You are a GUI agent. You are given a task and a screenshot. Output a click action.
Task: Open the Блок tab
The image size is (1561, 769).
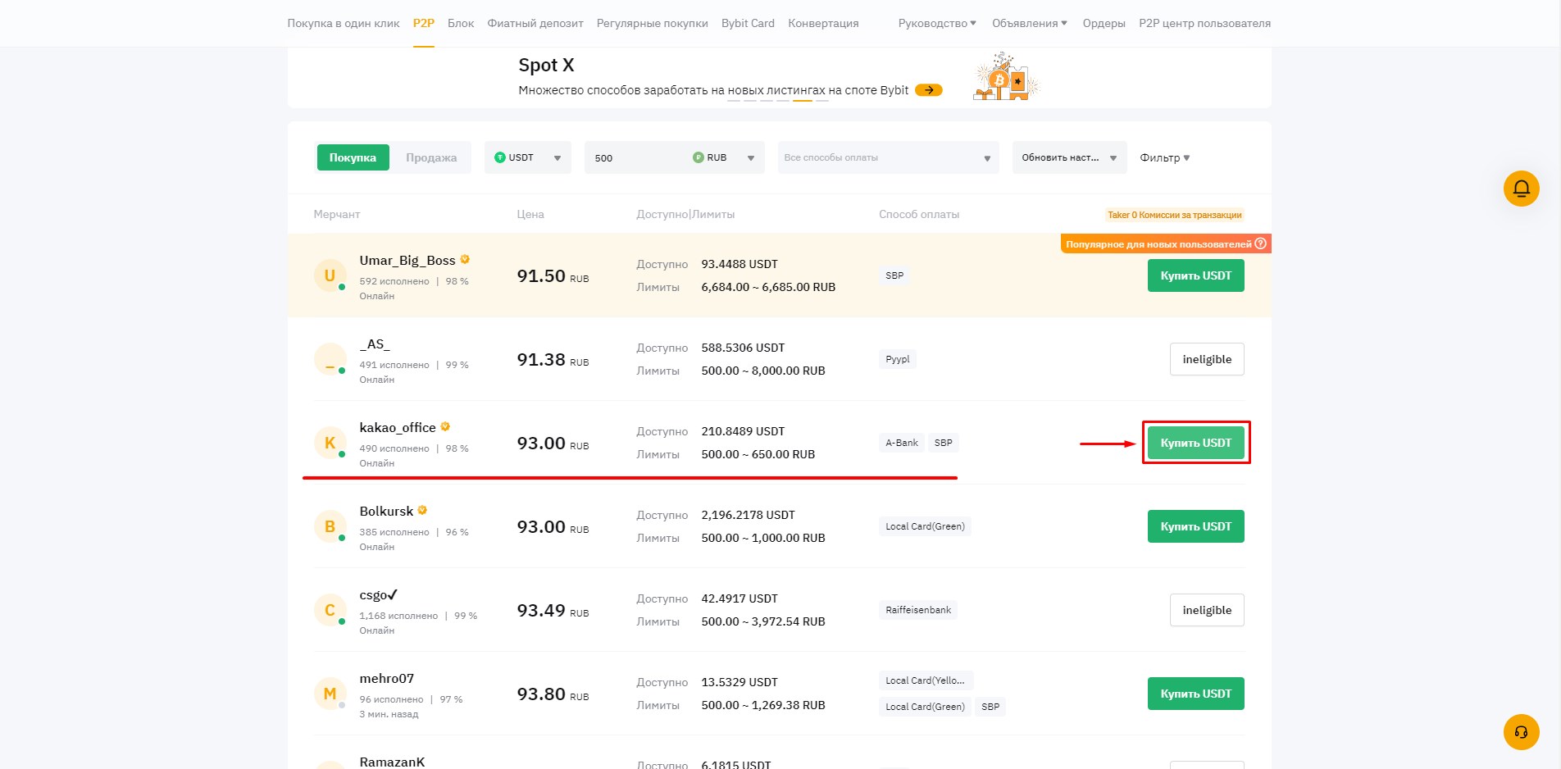tap(461, 23)
